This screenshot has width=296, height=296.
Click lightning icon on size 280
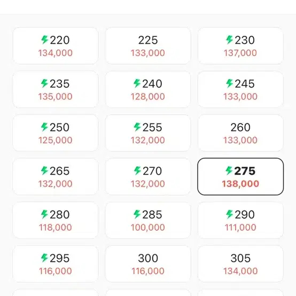44,214
